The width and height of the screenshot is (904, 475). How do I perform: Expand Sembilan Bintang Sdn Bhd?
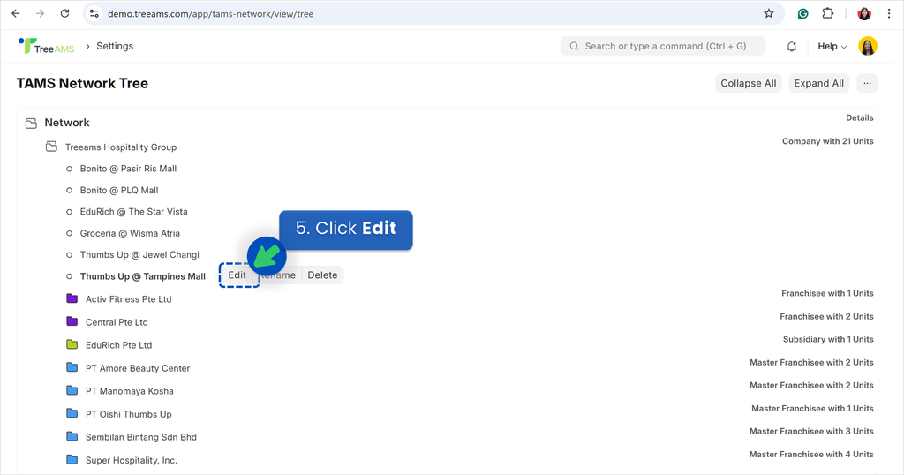coord(141,437)
